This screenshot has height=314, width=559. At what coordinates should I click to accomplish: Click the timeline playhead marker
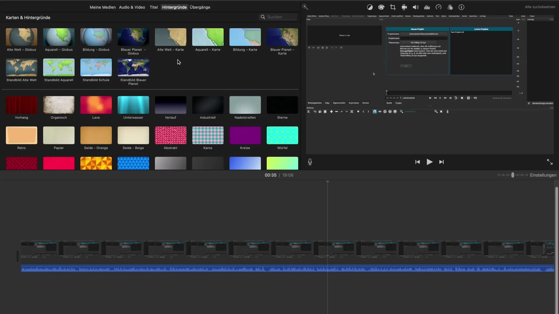tap(328, 182)
